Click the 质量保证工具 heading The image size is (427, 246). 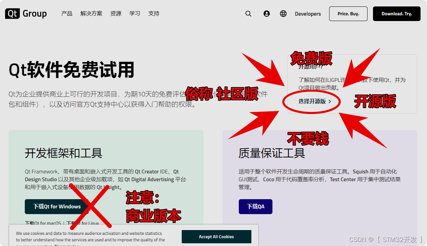[x=272, y=153]
